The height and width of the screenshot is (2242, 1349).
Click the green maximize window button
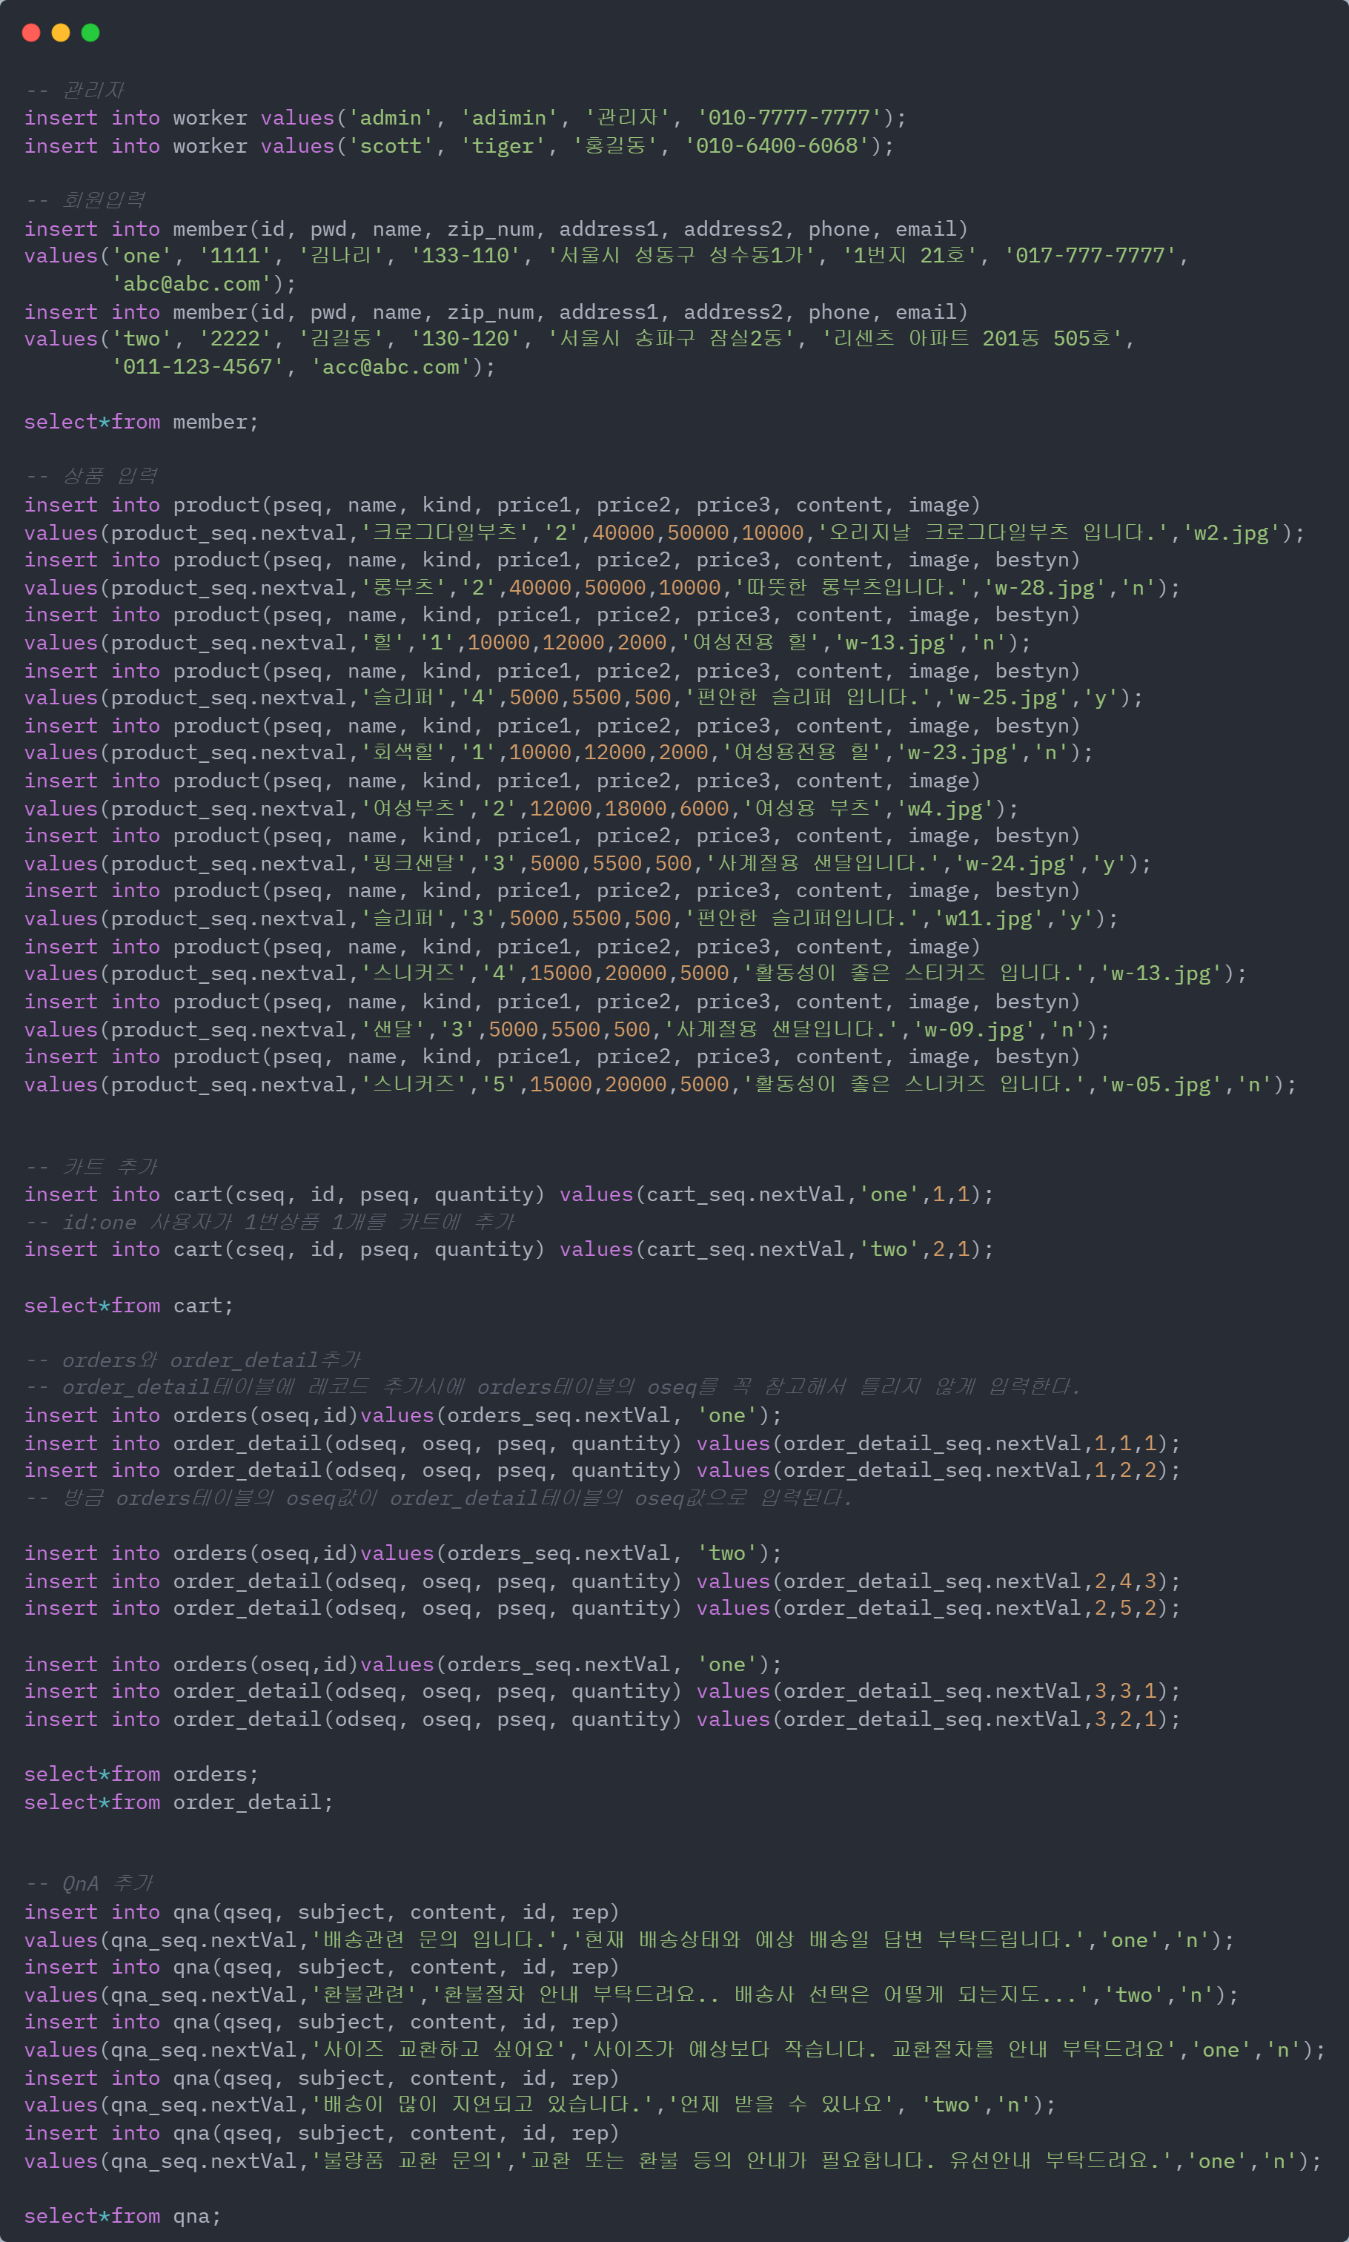[90, 33]
